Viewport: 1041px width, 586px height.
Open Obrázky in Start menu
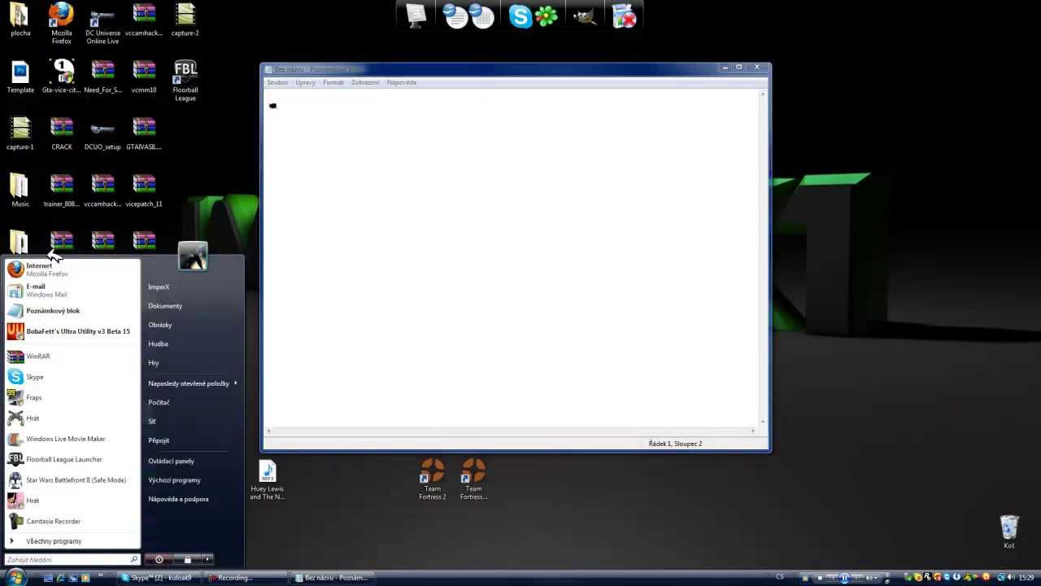(x=160, y=325)
